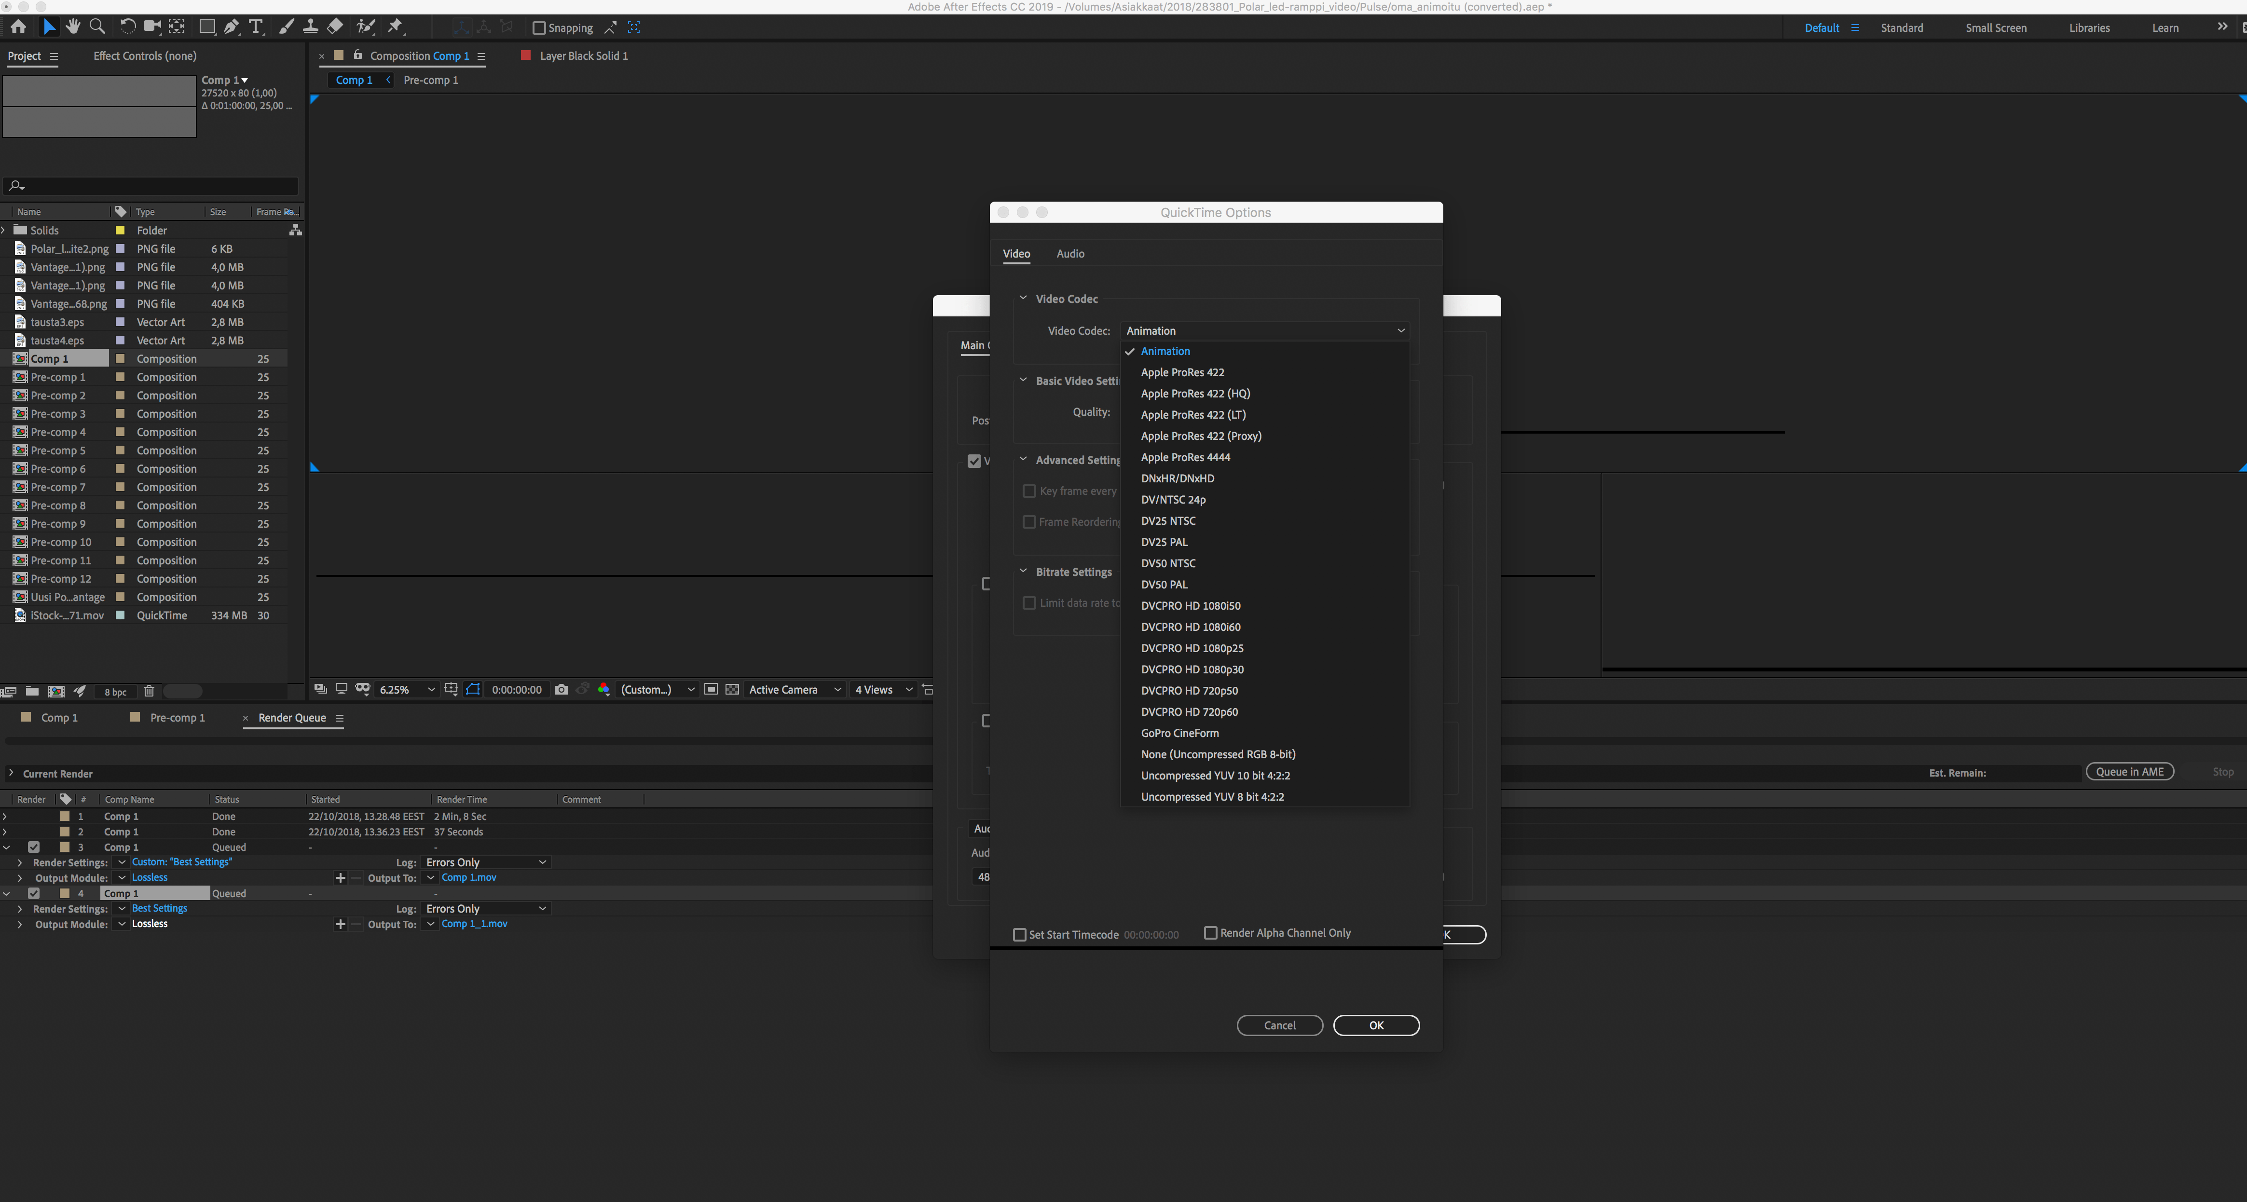Select the Eraser tool

tap(335, 27)
